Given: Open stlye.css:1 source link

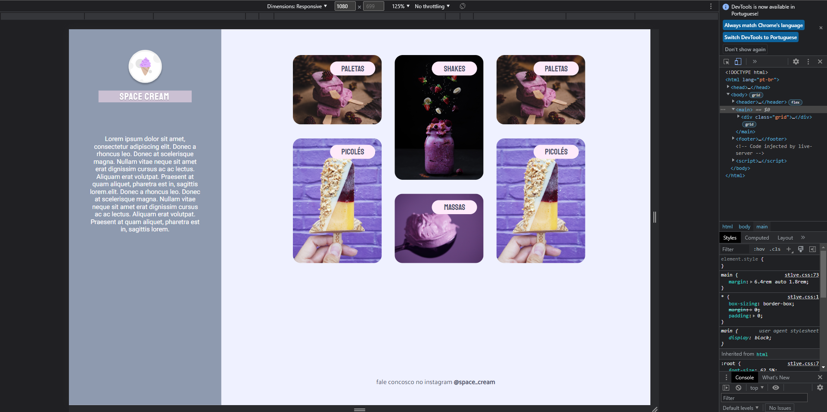Looking at the screenshot, I should (x=803, y=297).
